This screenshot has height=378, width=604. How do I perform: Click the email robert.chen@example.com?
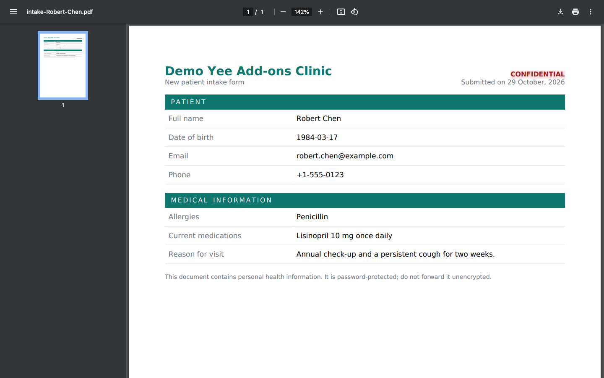(x=345, y=156)
